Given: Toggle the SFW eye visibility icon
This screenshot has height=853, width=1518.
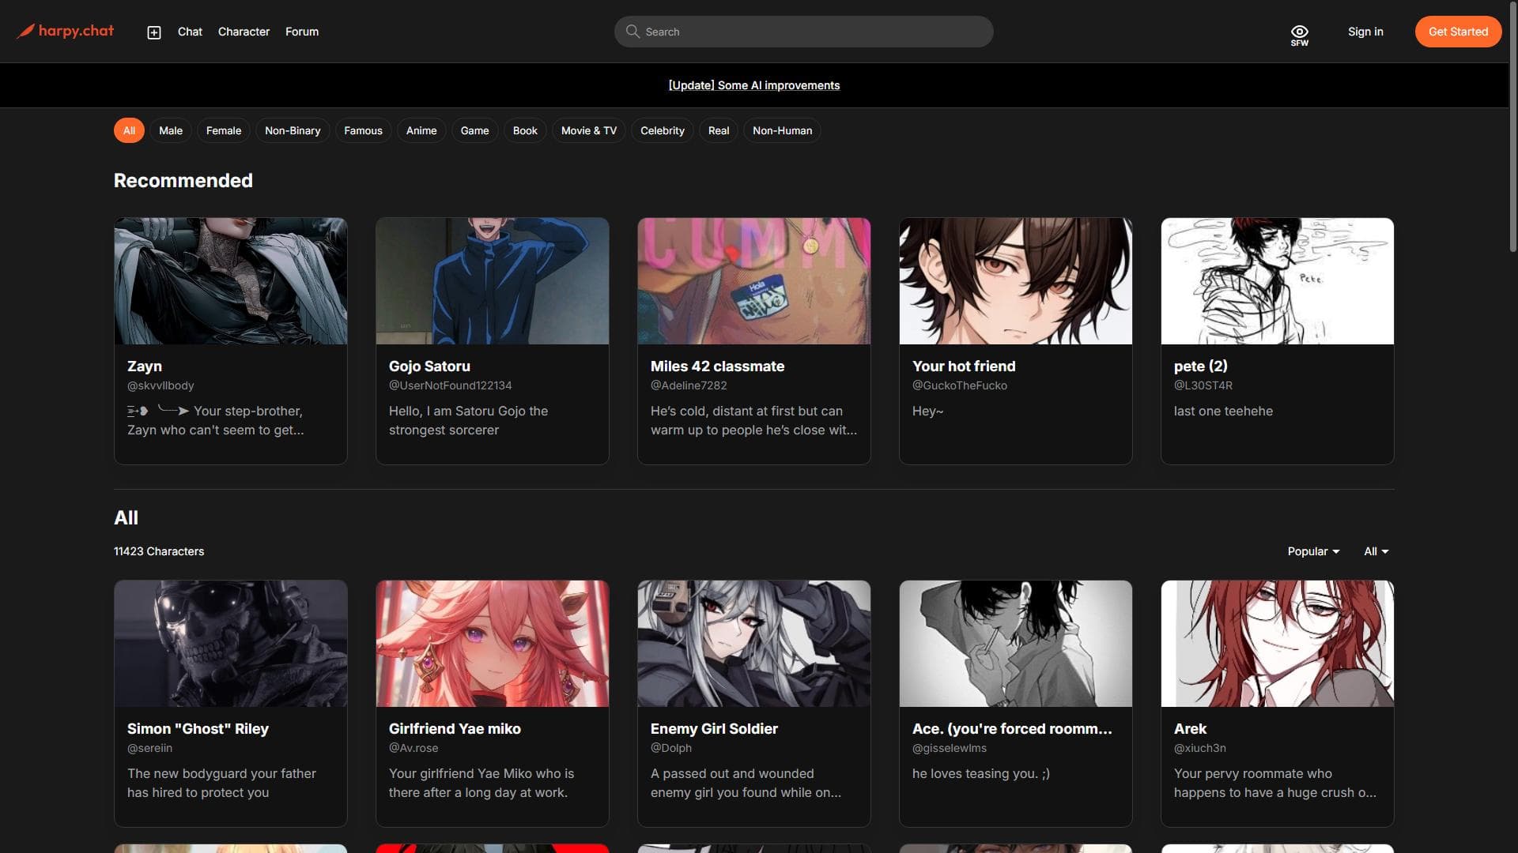Looking at the screenshot, I should pos(1299,34).
